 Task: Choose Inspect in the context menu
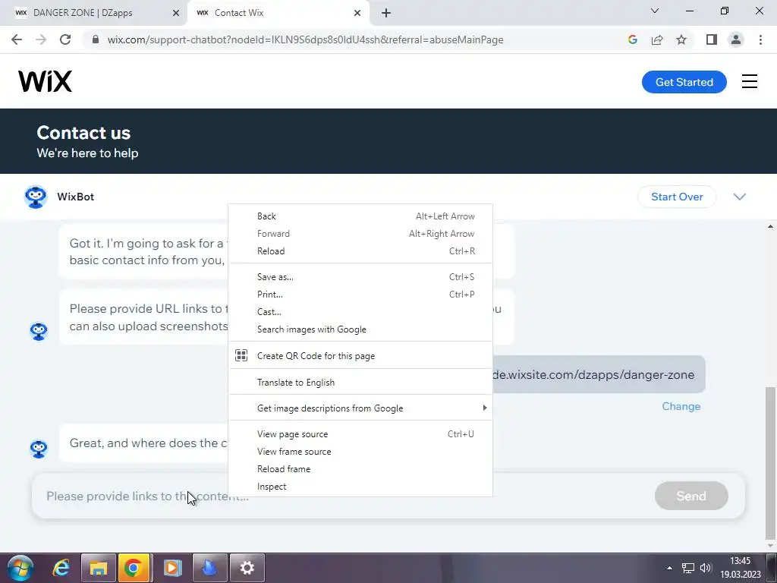(x=360, y=487)
